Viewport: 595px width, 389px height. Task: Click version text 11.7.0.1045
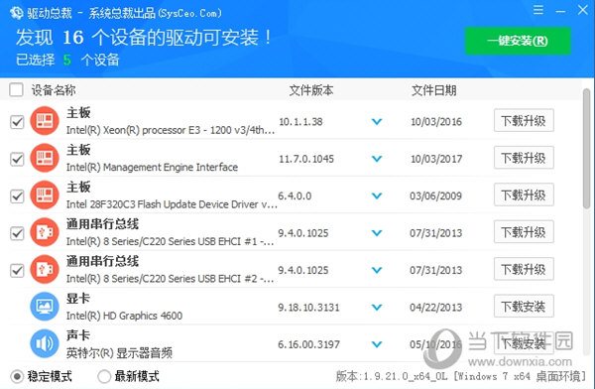(x=306, y=159)
